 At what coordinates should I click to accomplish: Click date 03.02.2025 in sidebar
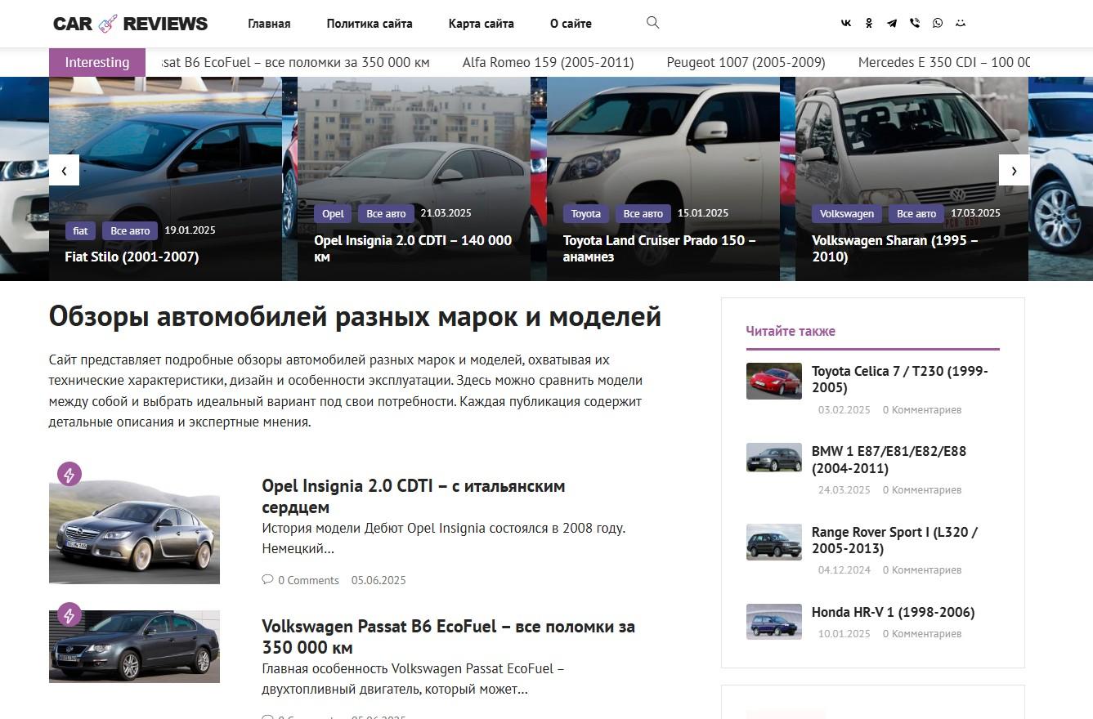pos(844,409)
